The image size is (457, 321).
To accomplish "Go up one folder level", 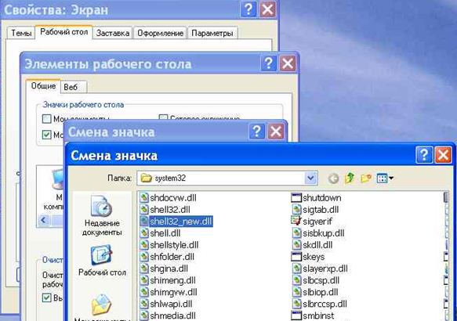I will (x=349, y=178).
